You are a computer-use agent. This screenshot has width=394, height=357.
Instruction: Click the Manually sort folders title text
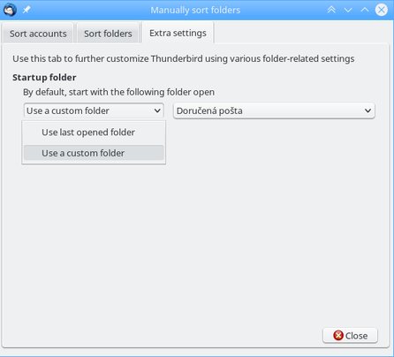[195, 10]
